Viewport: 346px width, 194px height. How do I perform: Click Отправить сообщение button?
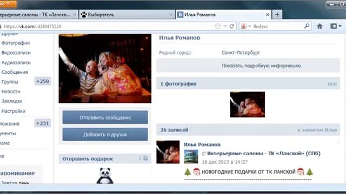pos(105,117)
